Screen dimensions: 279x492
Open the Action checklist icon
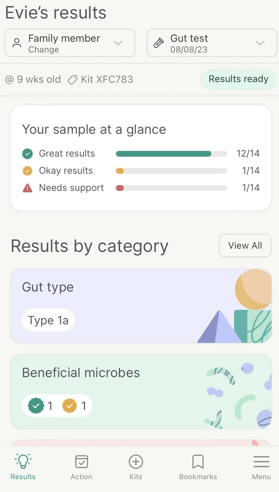coord(81,462)
